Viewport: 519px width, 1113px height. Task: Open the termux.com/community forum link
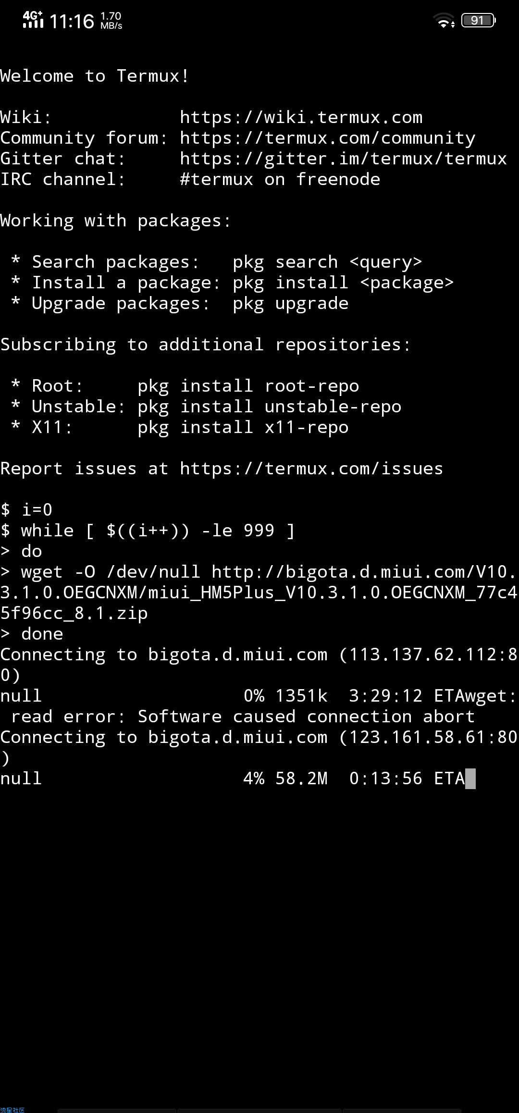coord(328,138)
